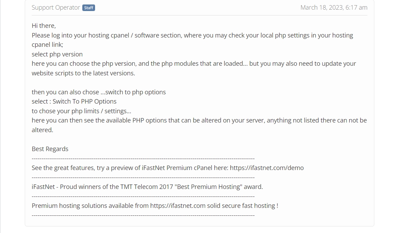
Task: Click the 'Best Regards' sign-off text
Action: tap(50, 149)
